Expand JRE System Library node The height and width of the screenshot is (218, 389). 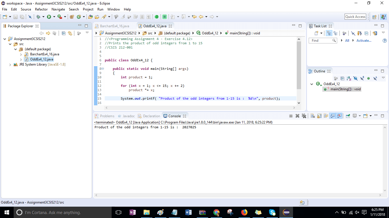[x=10, y=64]
